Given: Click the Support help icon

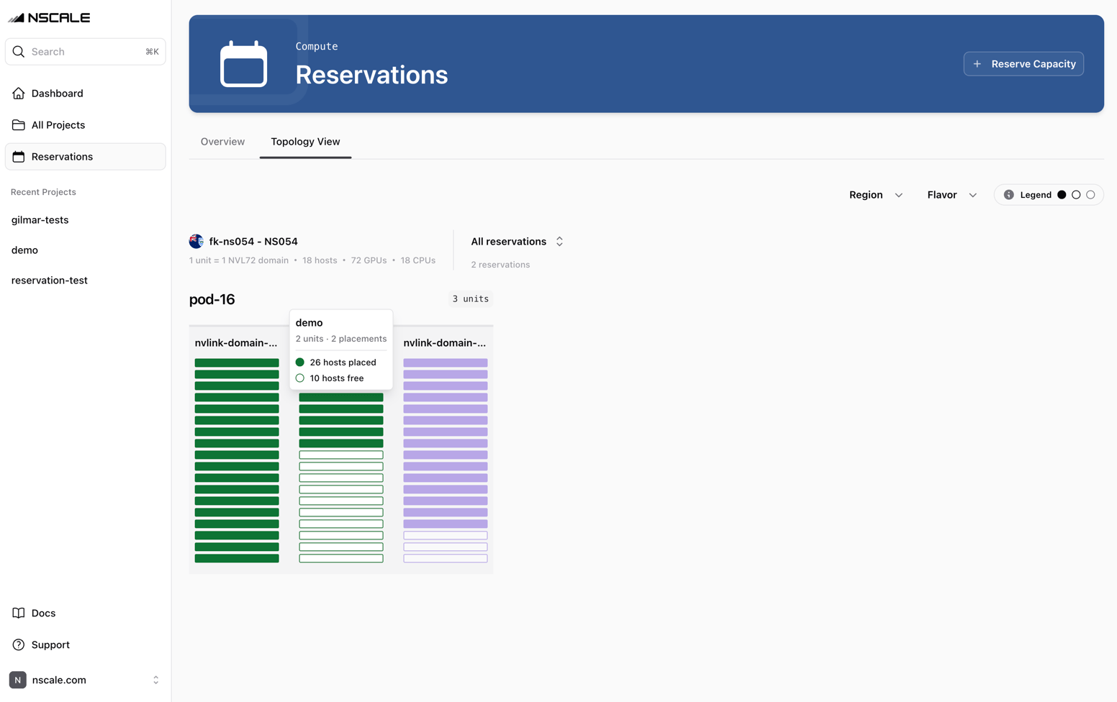Looking at the screenshot, I should pyautogui.click(x=19, y=645).
